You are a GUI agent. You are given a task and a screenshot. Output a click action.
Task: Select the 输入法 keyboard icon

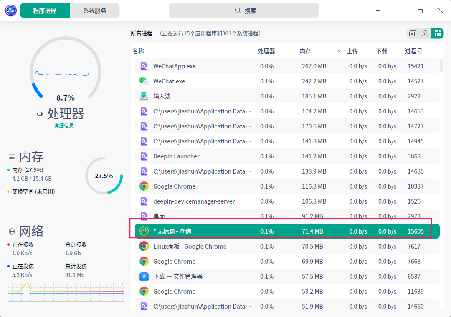144,96
